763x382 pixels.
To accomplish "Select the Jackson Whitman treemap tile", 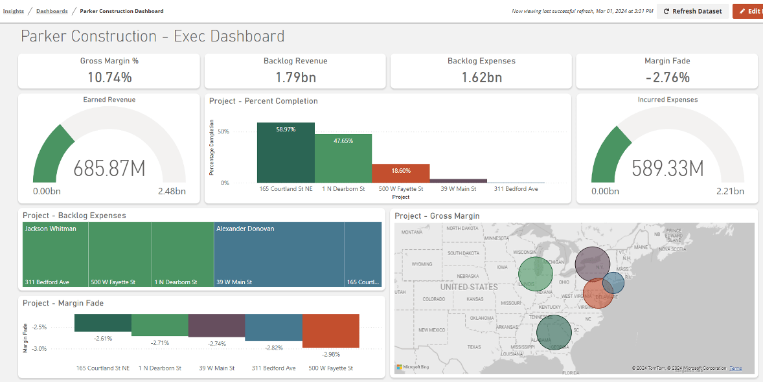I will pos(55,255).
